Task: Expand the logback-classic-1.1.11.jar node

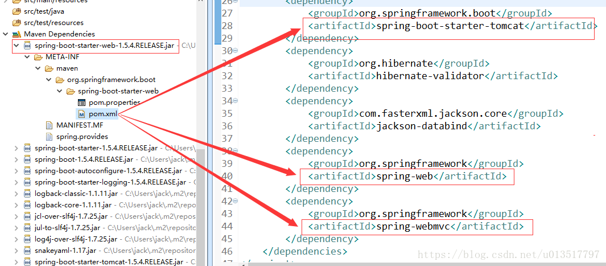Action: (17, 193)
